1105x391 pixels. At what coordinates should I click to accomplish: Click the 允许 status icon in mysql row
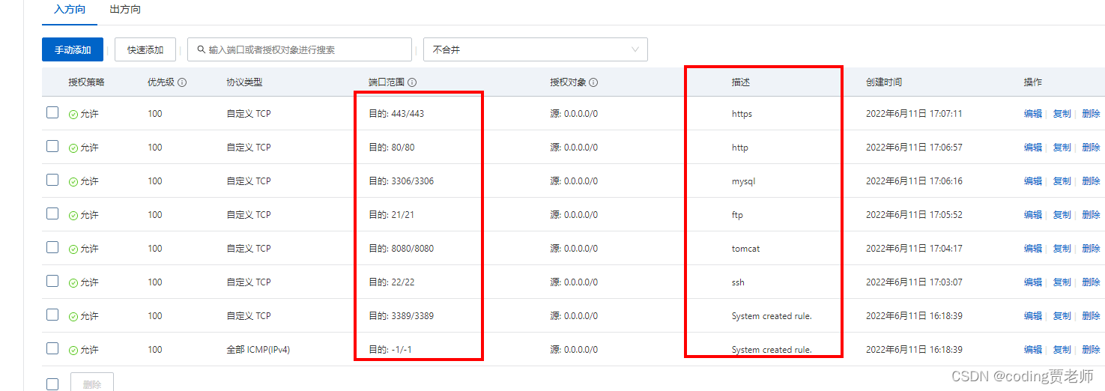pos(73,182)
